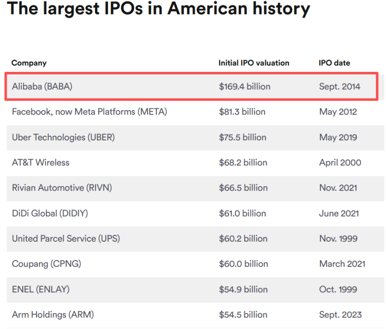
Task: Select the Uber Technologies (UBER) row
Action: (195, 137)
